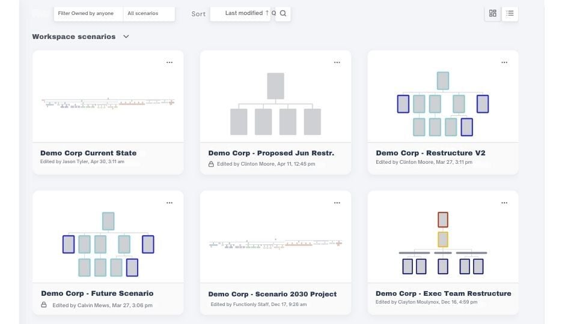The height and width of the screenshot is (324, 577).
Task: Open options menu for Scenario 2030 Project card
Action: (337, 203)
